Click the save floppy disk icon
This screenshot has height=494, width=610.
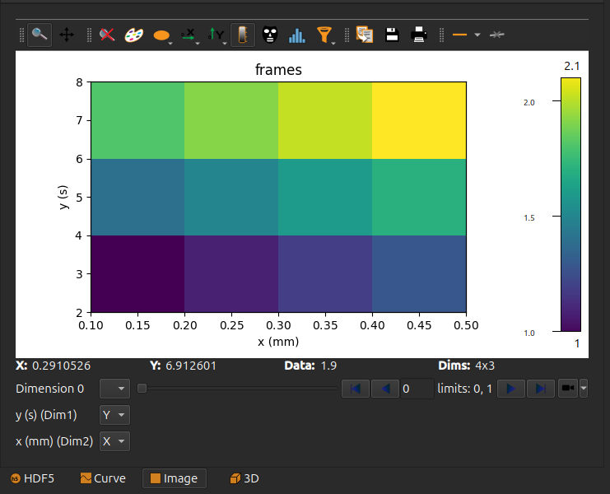tap(393, 35)
